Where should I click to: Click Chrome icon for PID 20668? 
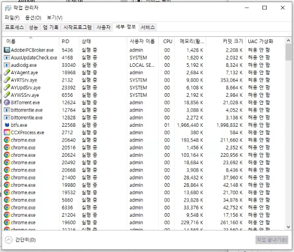pyautogui.click(x=7, y=170)
